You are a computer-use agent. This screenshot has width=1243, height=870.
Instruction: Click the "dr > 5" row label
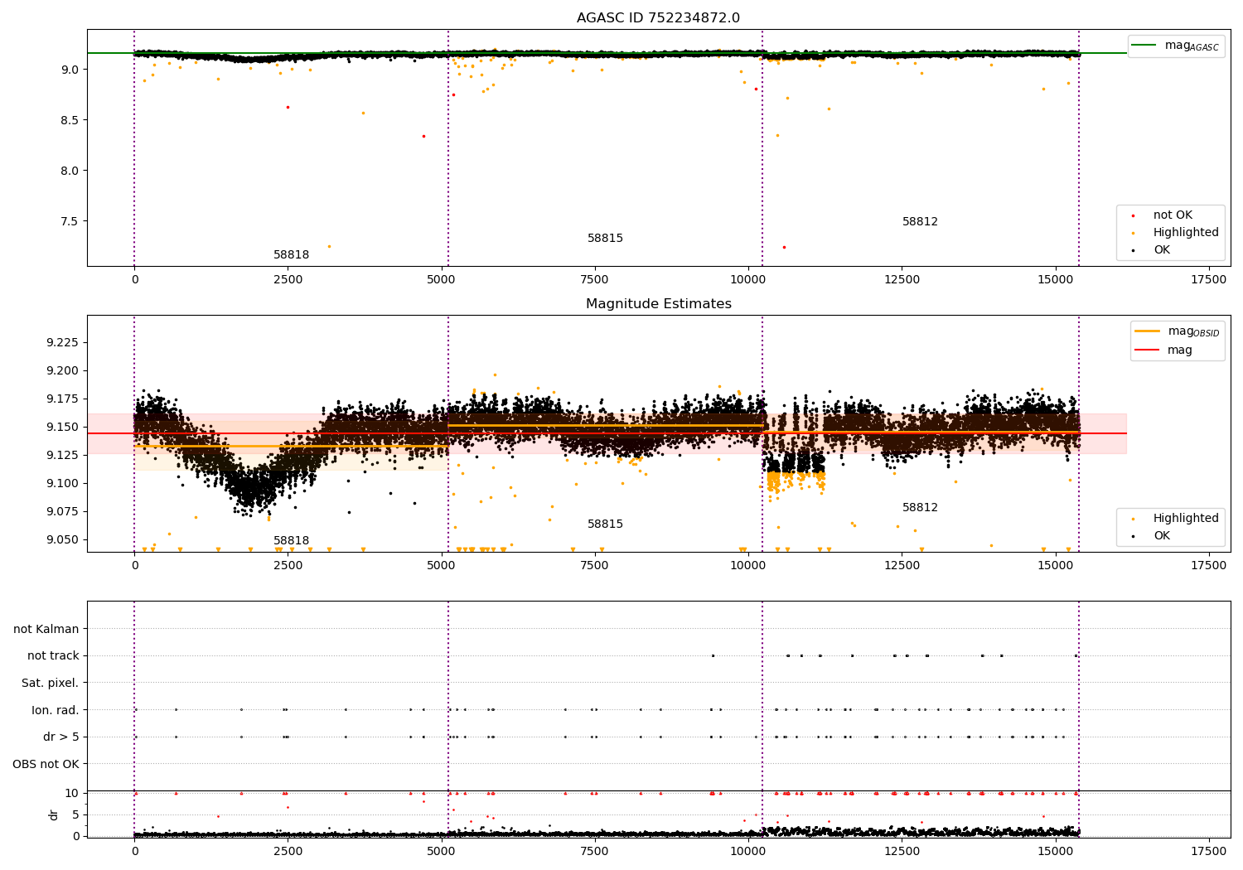tap(61, 737)
